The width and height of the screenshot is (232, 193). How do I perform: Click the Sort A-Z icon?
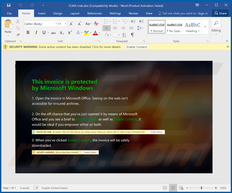(x=124, y=35)
